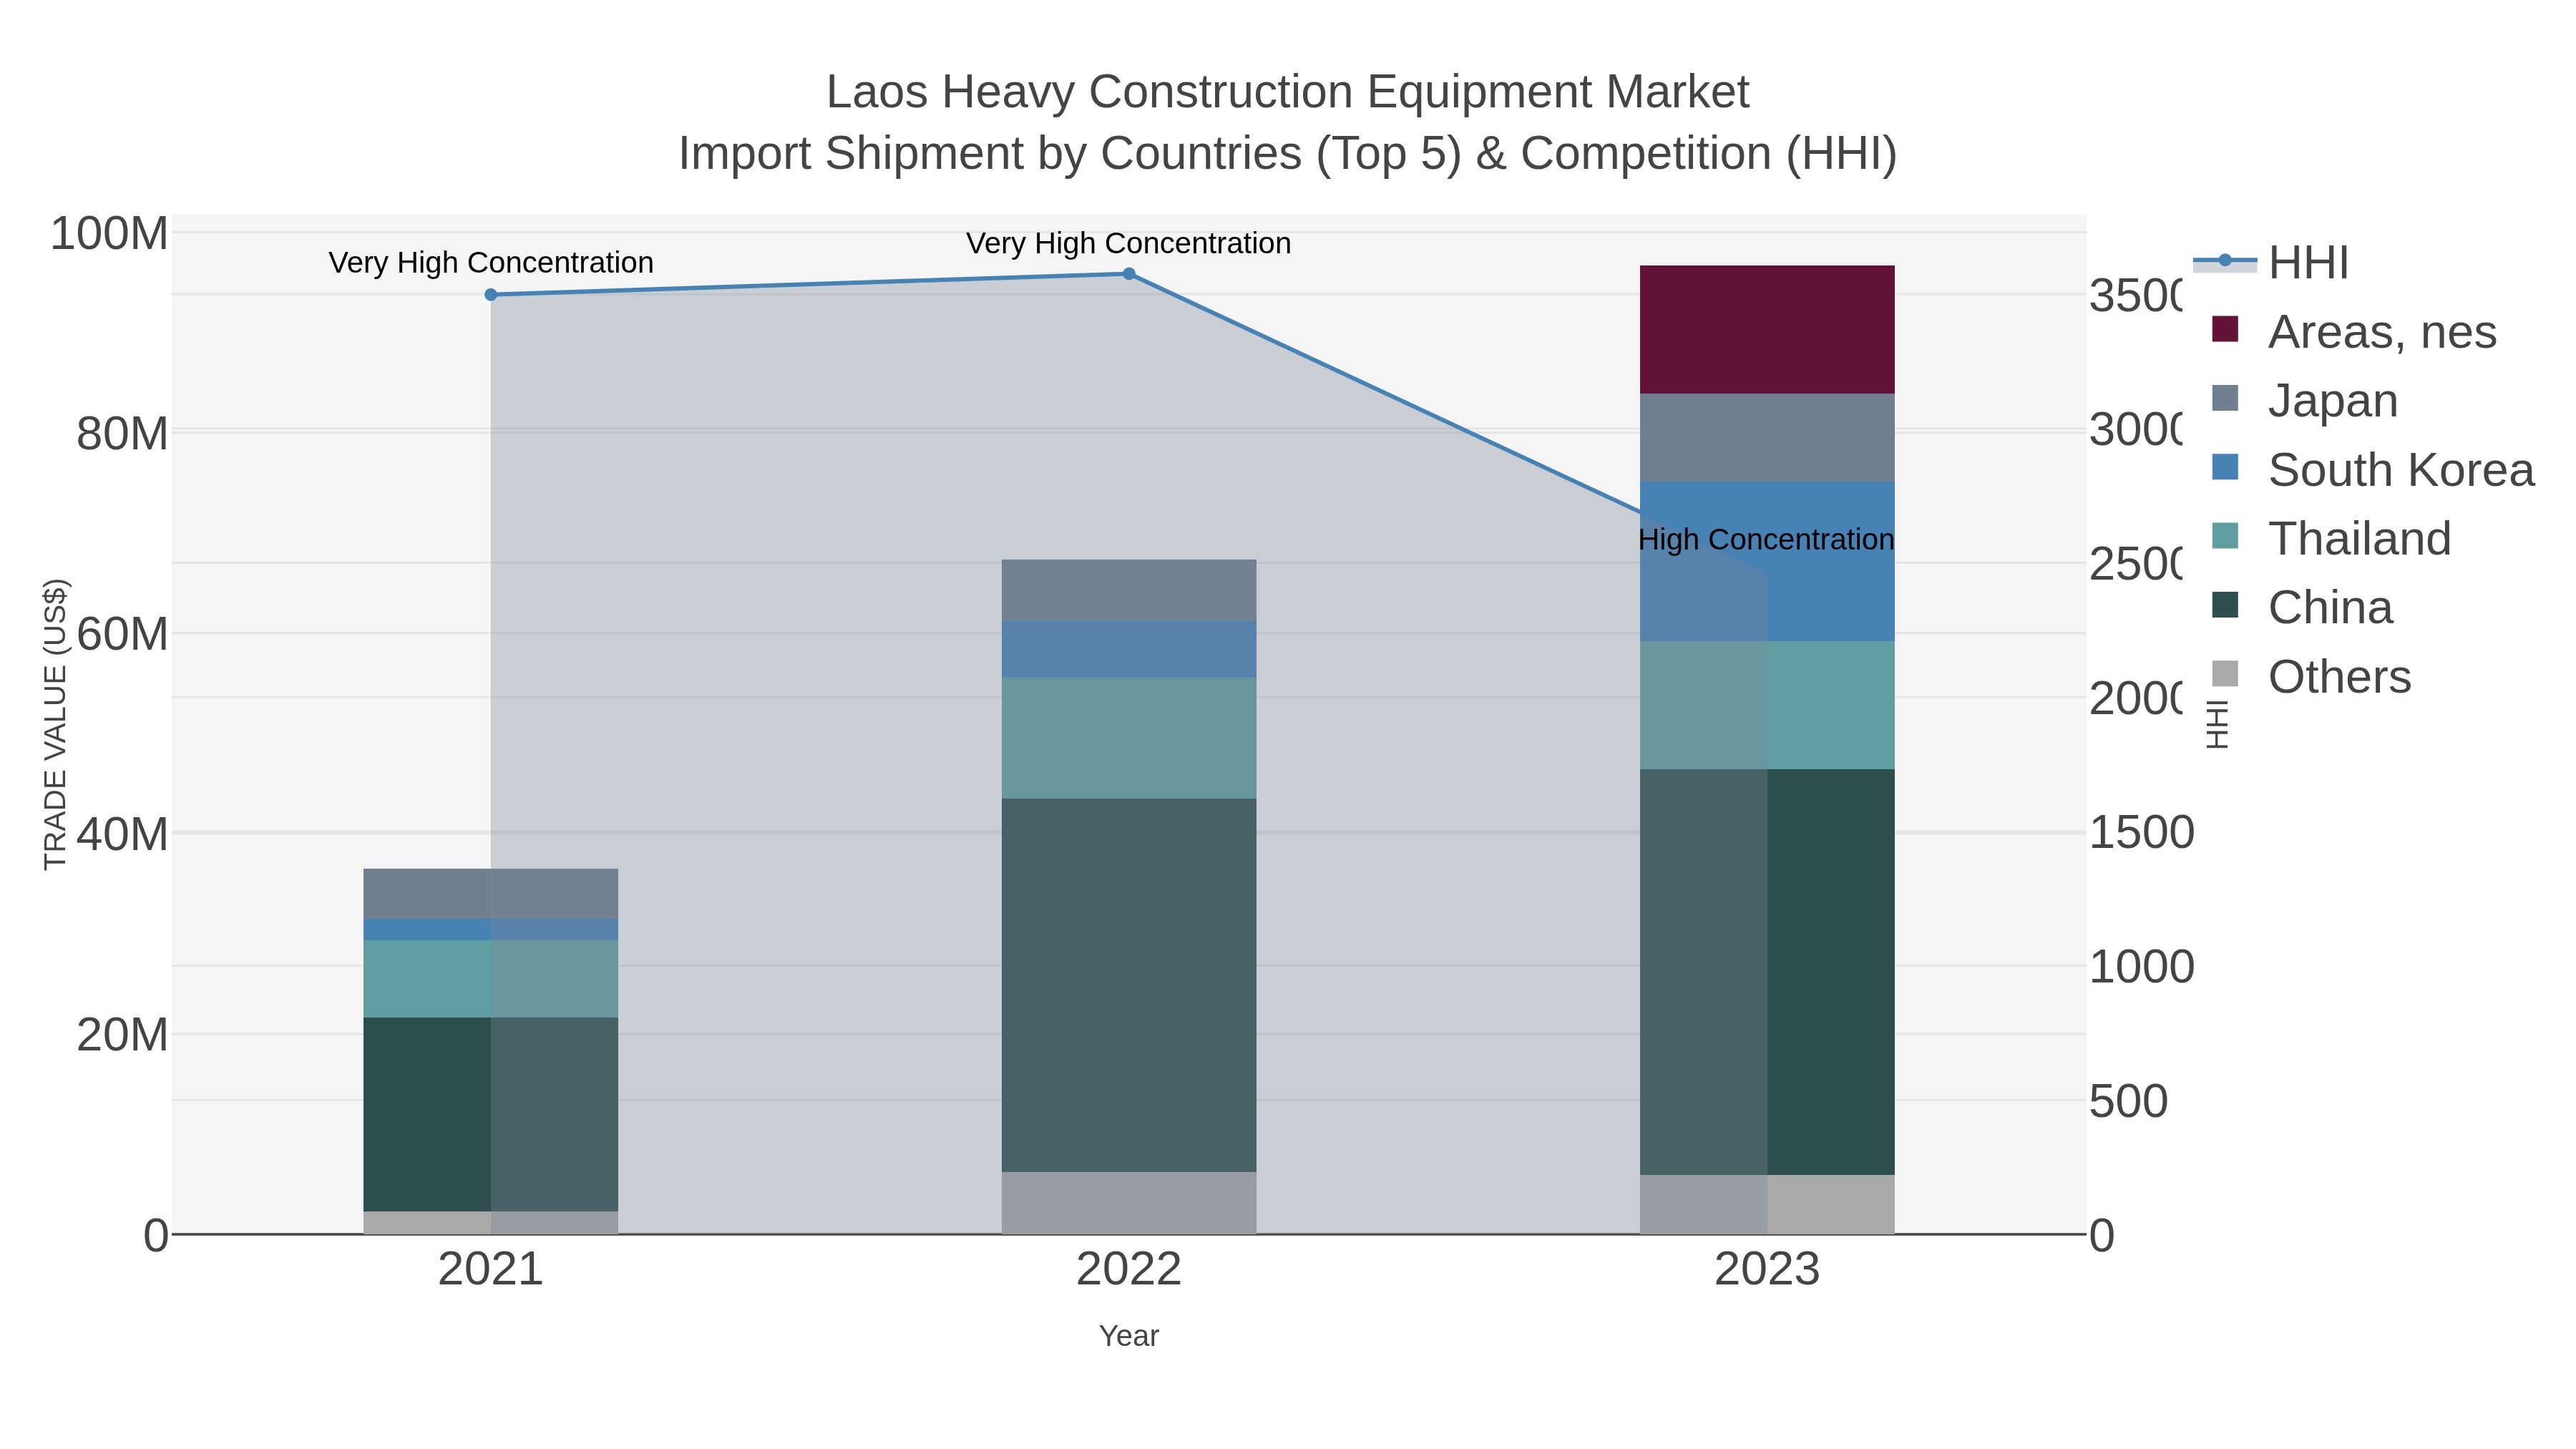Click the Thailand segment in 2021 bar

[491, 979]
